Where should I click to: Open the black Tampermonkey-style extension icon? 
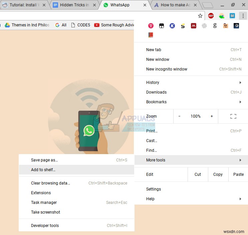pos(162,26)
